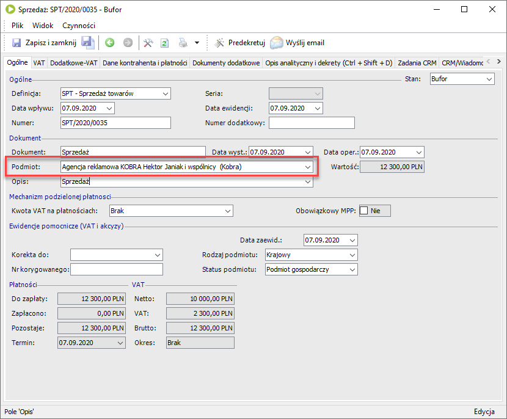Click the Wyślij email envelope button
507x419 pixels.
point(297,43)
